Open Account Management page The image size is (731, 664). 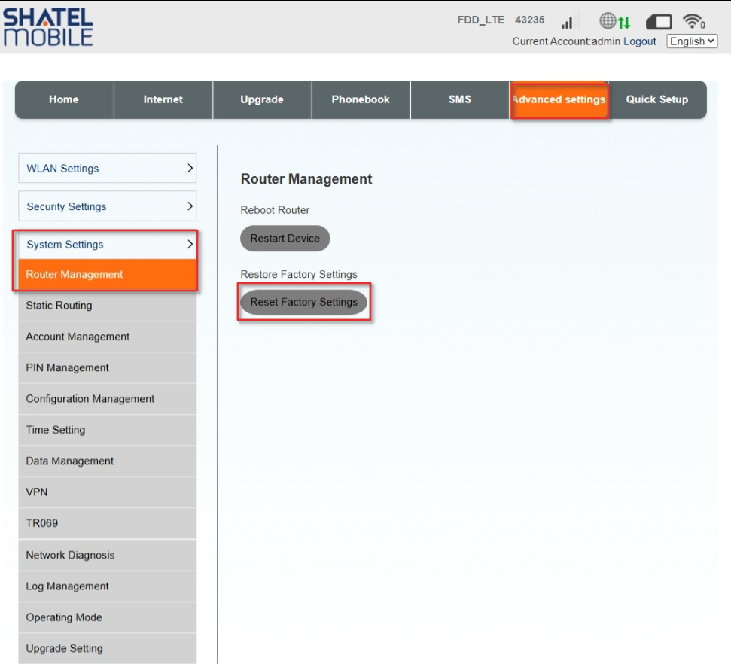coord(107,337)
